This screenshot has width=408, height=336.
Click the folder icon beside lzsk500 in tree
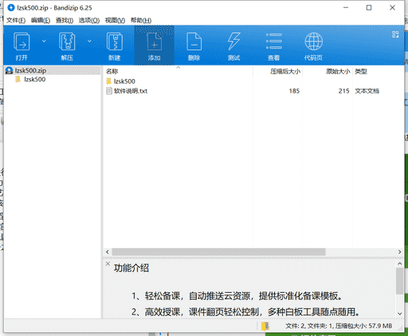coord(18,79)
